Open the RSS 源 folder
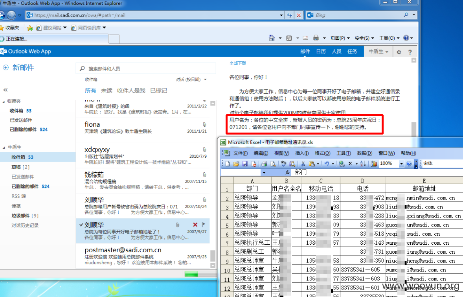 point(38,196)
